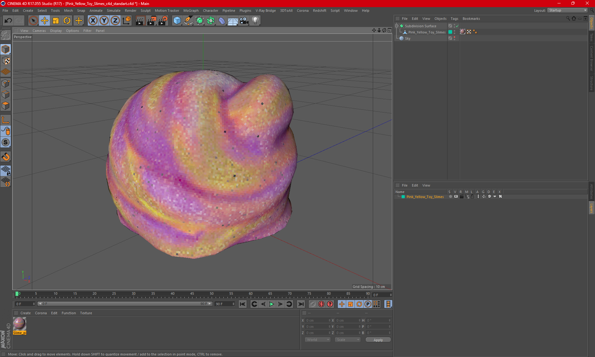Click Render View clapperboard icon
This screenshot has height=357, width=595.
[x=140, y=20]
